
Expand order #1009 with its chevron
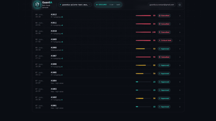tap(180, 41)
